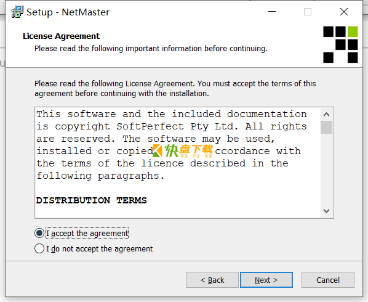This screenshot has width=368, height=302.
Task: Click the license scrollbar down arrow
Action: [326, 211]
